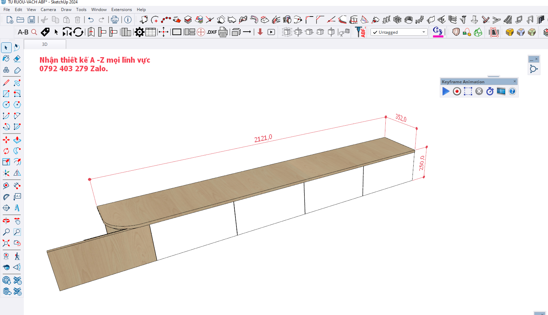
Task: Play the keyframe animation
Action: click(x=446, y=91)
